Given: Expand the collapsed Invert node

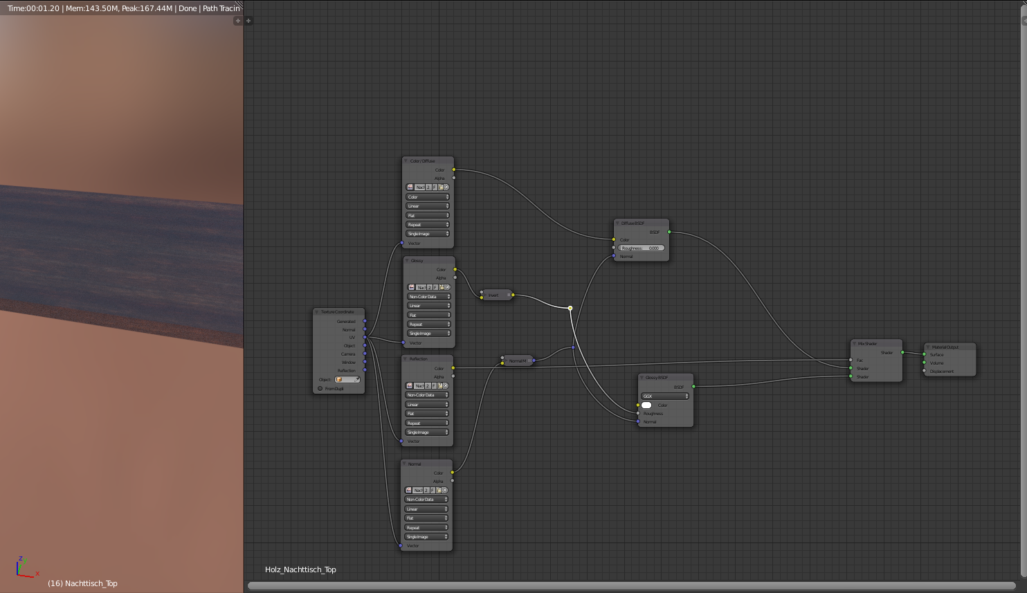Looking at the screenshot, I should click(x=484, y=295).
